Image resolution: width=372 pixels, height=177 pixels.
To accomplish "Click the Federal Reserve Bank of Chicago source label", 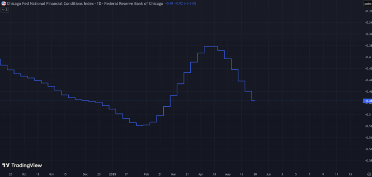I will (x=134, y=3).
